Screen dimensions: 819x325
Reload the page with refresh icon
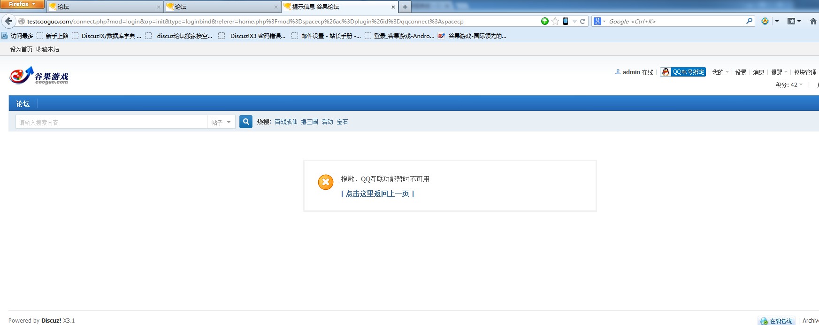583,21
